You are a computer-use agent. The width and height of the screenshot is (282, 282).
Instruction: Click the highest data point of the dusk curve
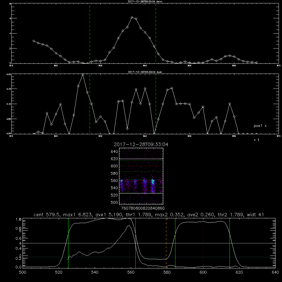pyautogui.click(x=83, y=75)
